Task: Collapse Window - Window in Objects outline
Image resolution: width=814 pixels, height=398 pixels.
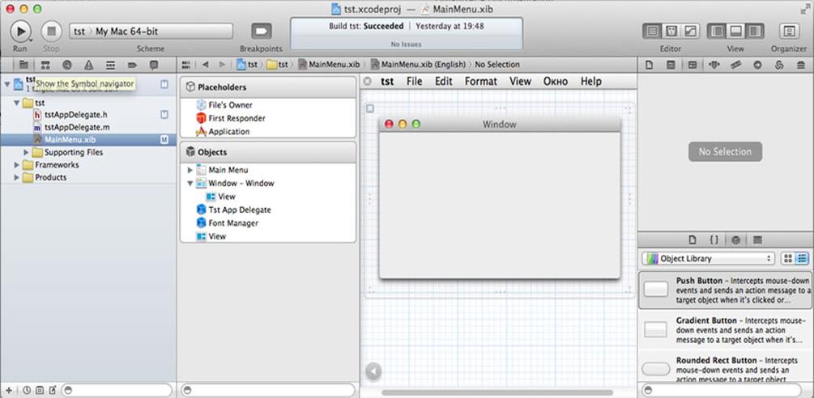Action: click(x=190, y=184)
